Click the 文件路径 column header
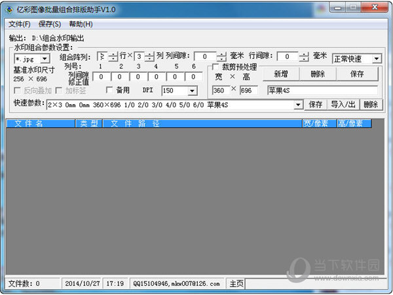Viewport: 393px width, 295px height. (x=202, y=123)
